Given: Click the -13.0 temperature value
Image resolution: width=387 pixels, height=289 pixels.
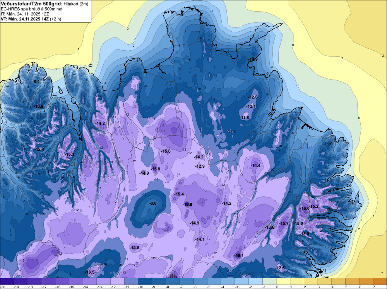Looking at the screenshot, I should click(304, 234).
